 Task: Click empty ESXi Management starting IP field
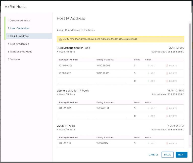(x=73, y=81)
